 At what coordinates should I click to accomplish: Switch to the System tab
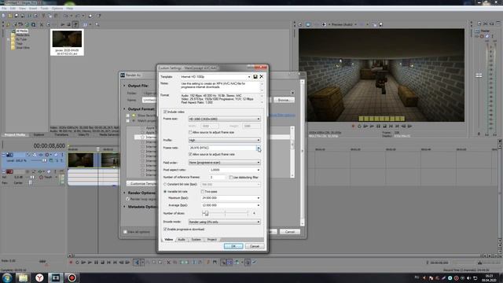(196, 240)
